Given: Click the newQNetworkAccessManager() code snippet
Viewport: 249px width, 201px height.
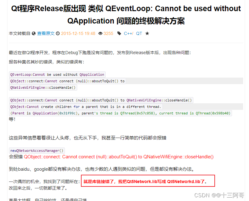Looking at the screenshot, I should click(37, 151).
